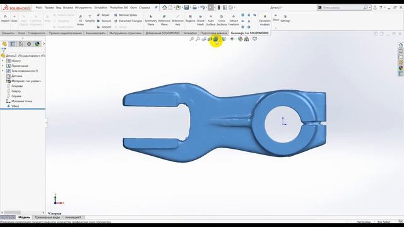Select Geomagic for SOLIDWORKS tab
Viewport: 404px width, 227px height.
250,33
